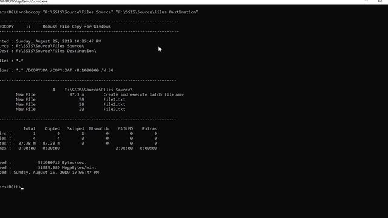388x218 pixels.
Task: Click the quoted Files Source path in the command
Action: tap(78, 12)
